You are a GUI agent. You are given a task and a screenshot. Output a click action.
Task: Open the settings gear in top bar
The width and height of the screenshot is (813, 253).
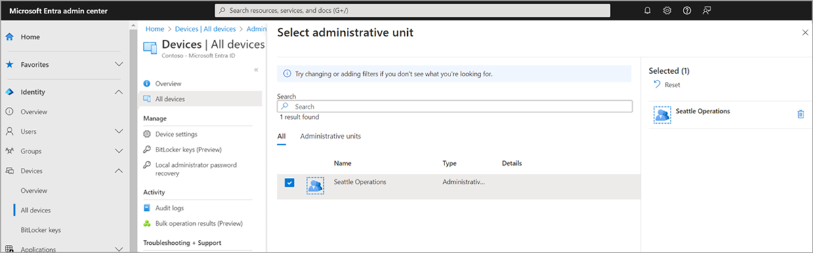coord(667,11)
